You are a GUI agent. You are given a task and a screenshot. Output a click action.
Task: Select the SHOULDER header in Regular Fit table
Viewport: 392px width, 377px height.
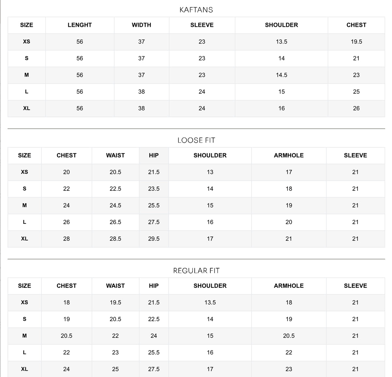pyautogui.click(x=210, y=286)
